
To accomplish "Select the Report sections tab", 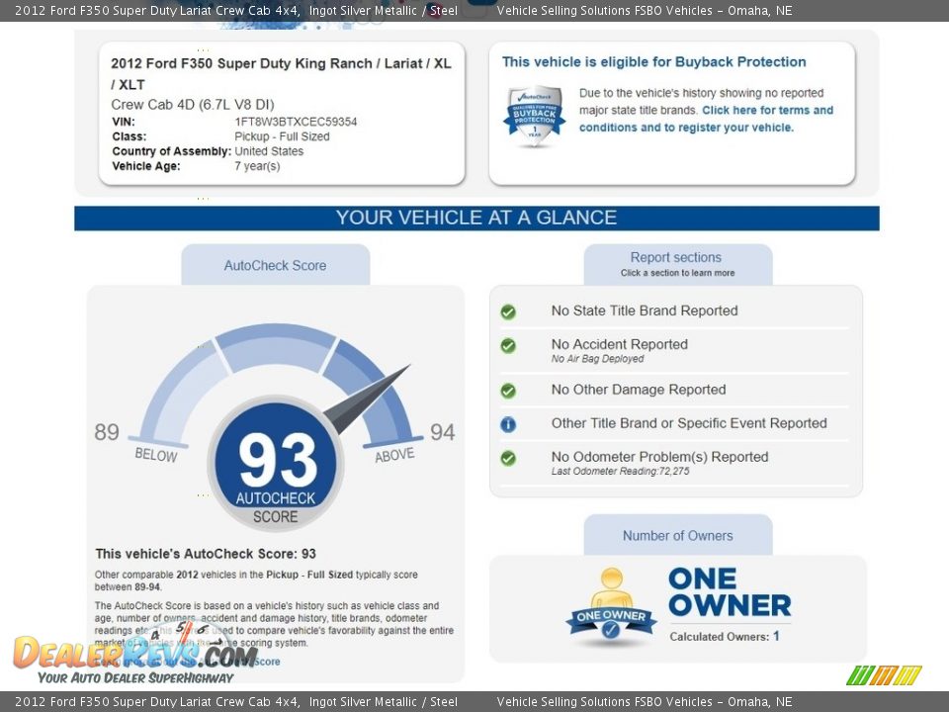I will (x=677, y=265).
